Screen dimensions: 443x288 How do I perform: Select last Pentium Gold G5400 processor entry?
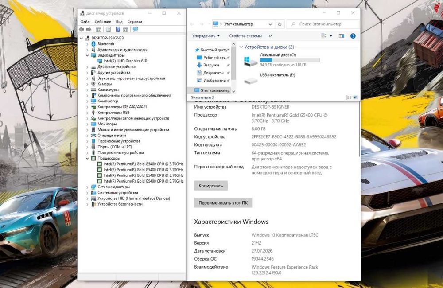point(143,181)
